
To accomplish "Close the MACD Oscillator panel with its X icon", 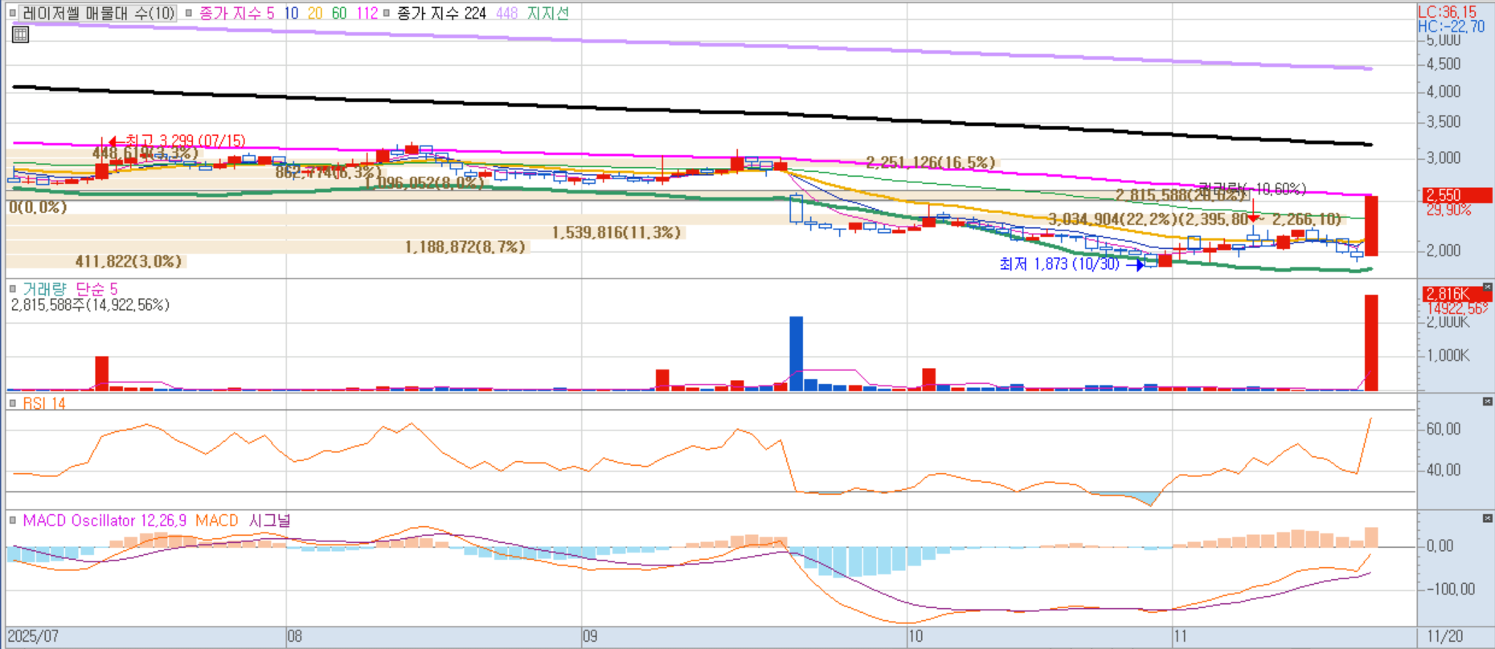I will (1487, 518).
